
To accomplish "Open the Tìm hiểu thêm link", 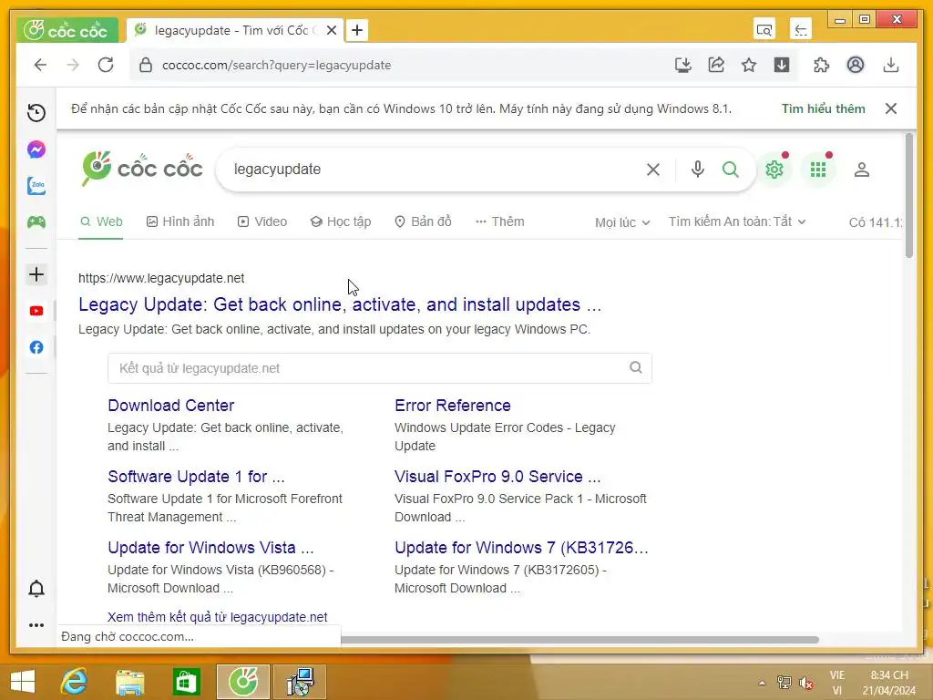I will click(x=824, y=108).
